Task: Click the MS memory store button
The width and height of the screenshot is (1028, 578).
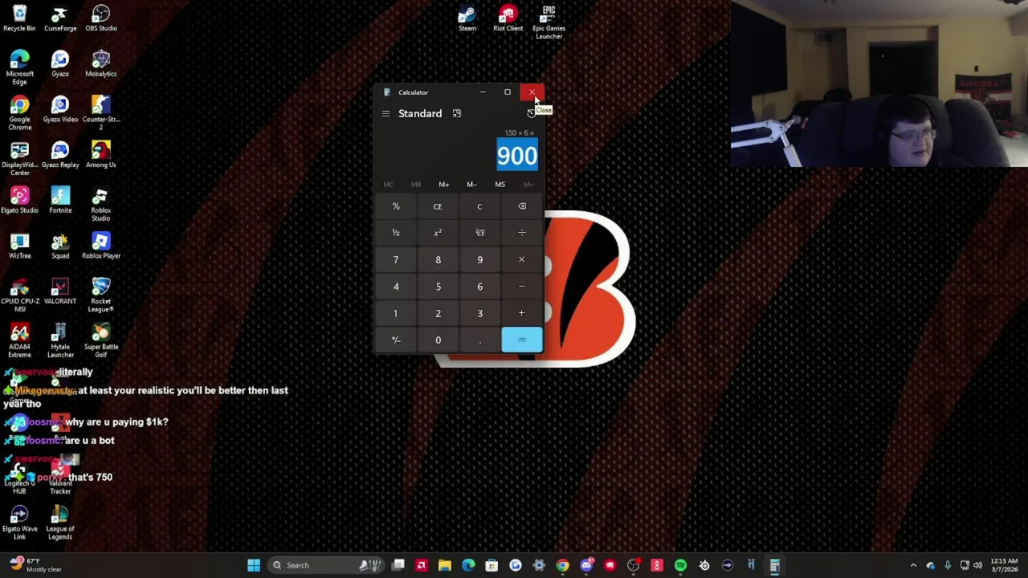Action: pyautogui.click(x=500, y=185)
